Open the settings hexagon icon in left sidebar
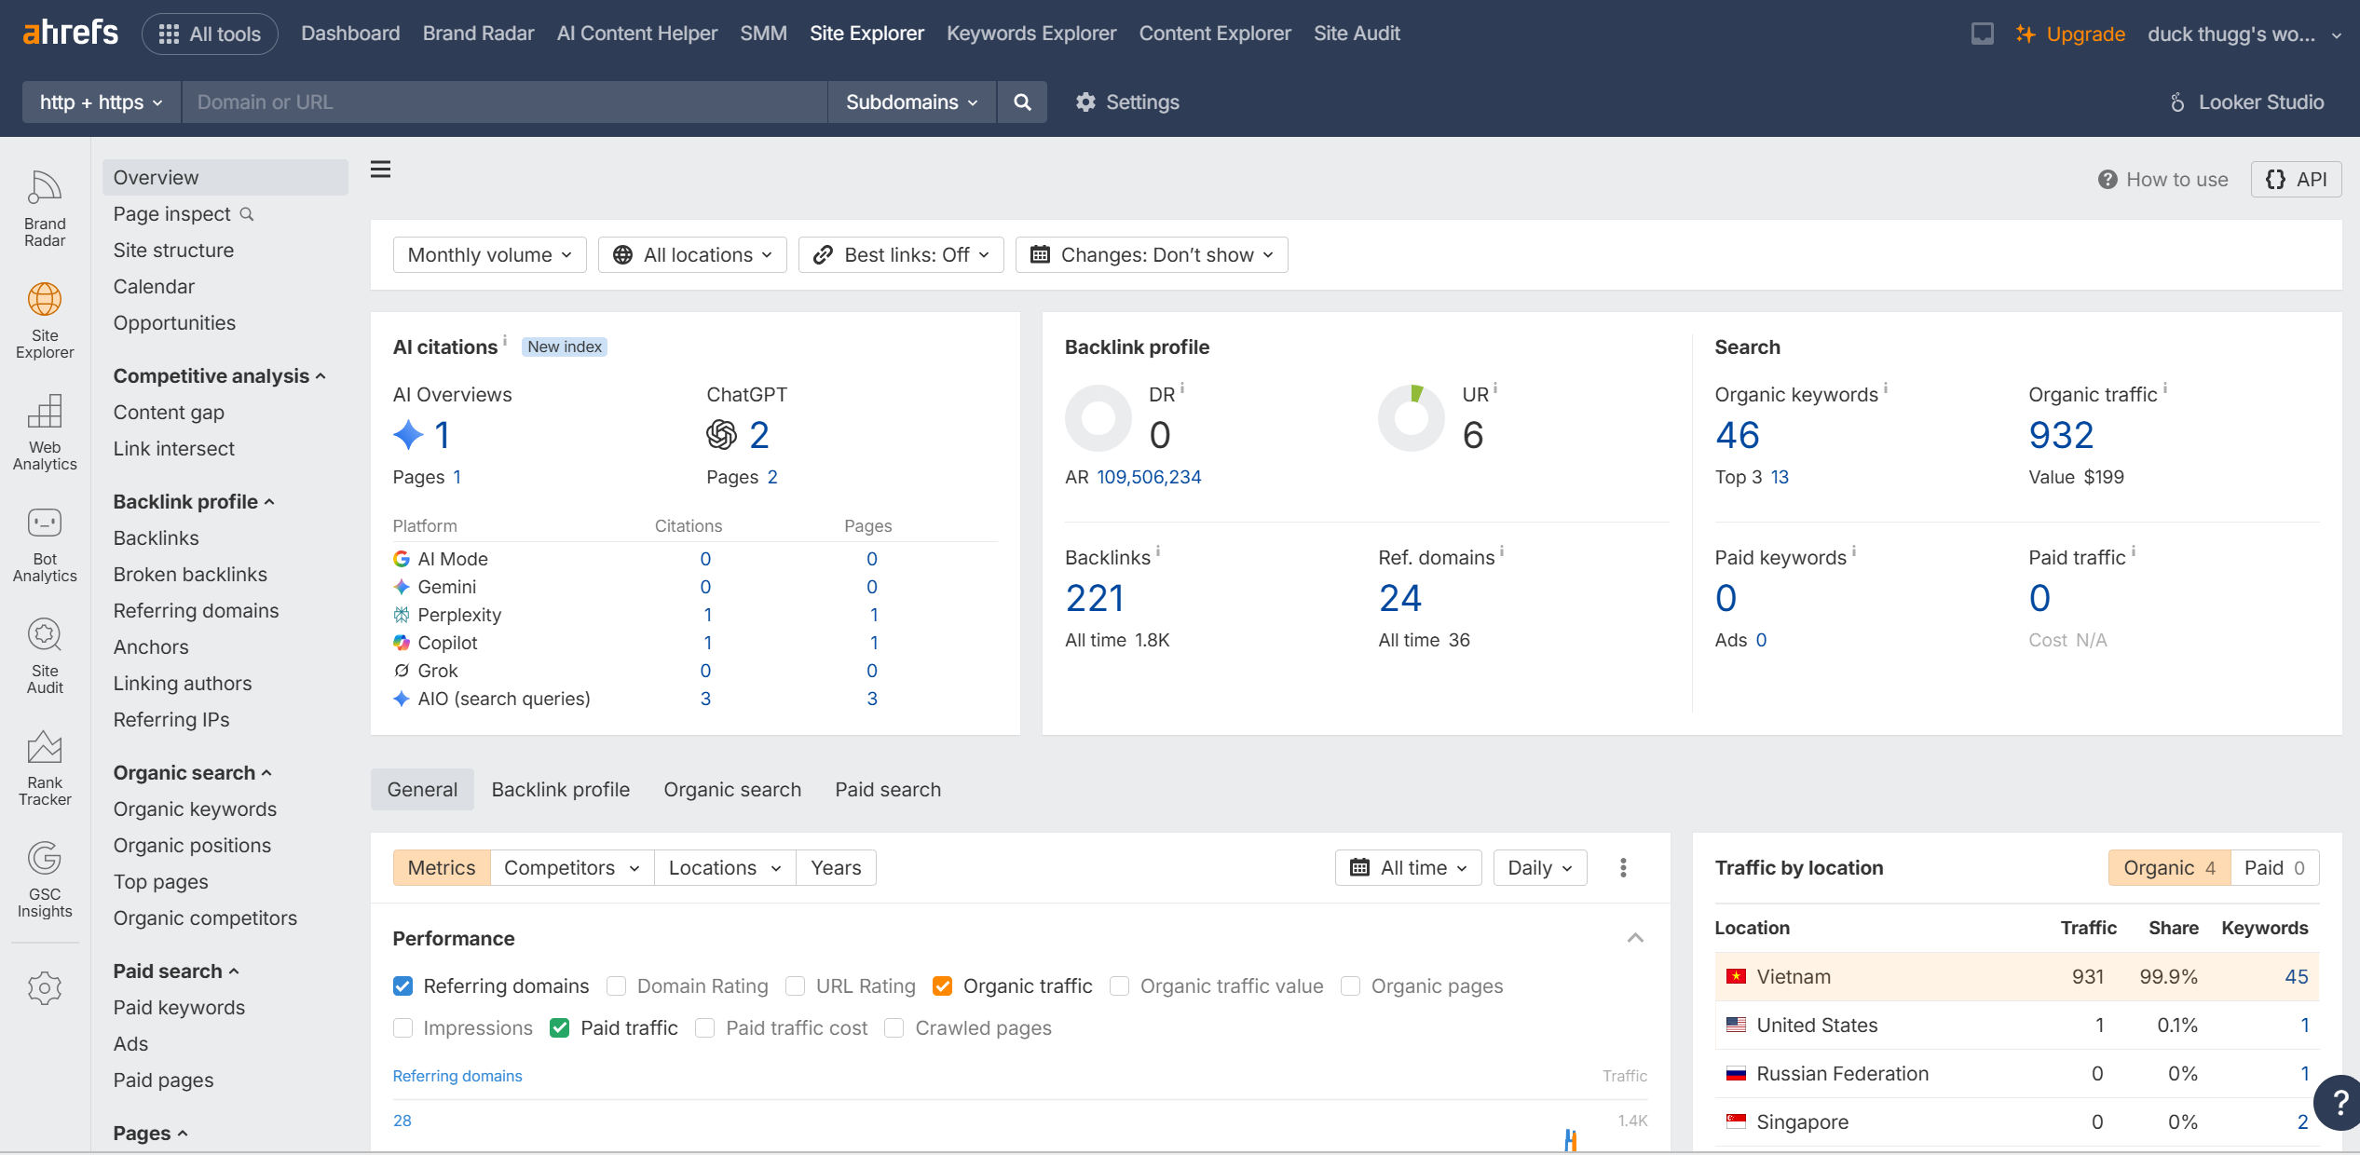The width and height of the screenshot is (2360, 1155). tap(45, 987)
